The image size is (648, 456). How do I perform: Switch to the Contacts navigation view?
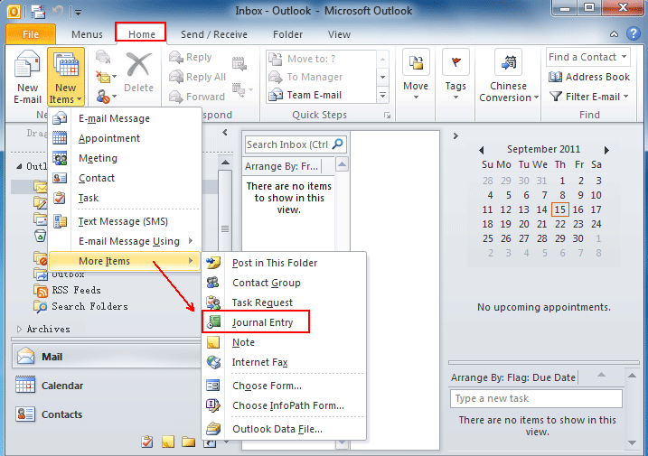107,414
